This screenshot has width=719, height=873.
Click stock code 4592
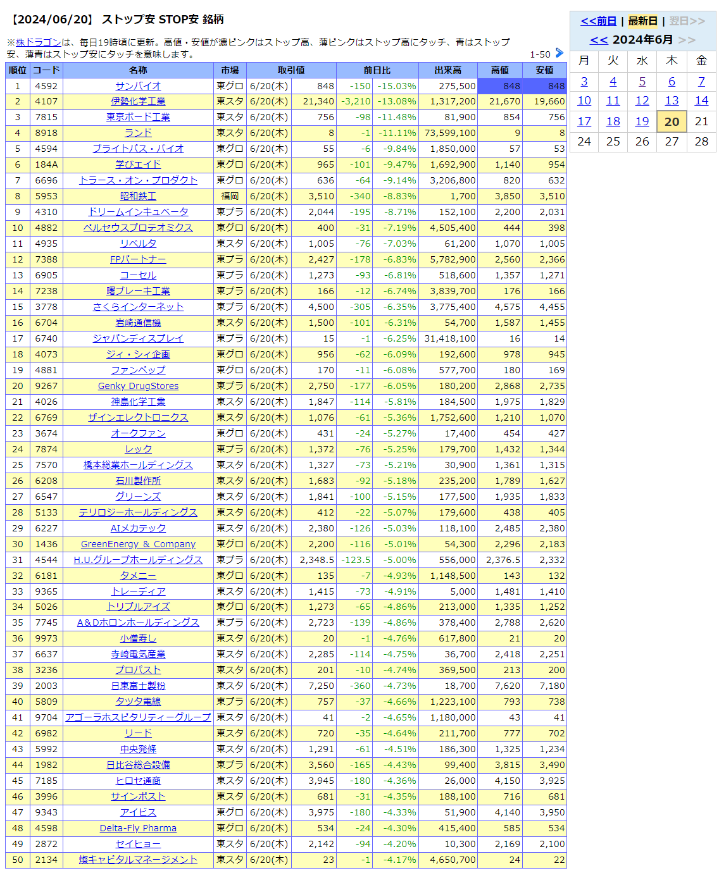[46, 86]
